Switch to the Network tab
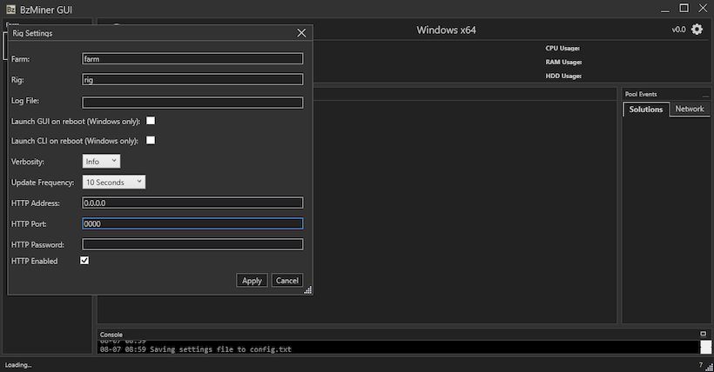Screen dimensions: 714x372 tap(690, 109)
